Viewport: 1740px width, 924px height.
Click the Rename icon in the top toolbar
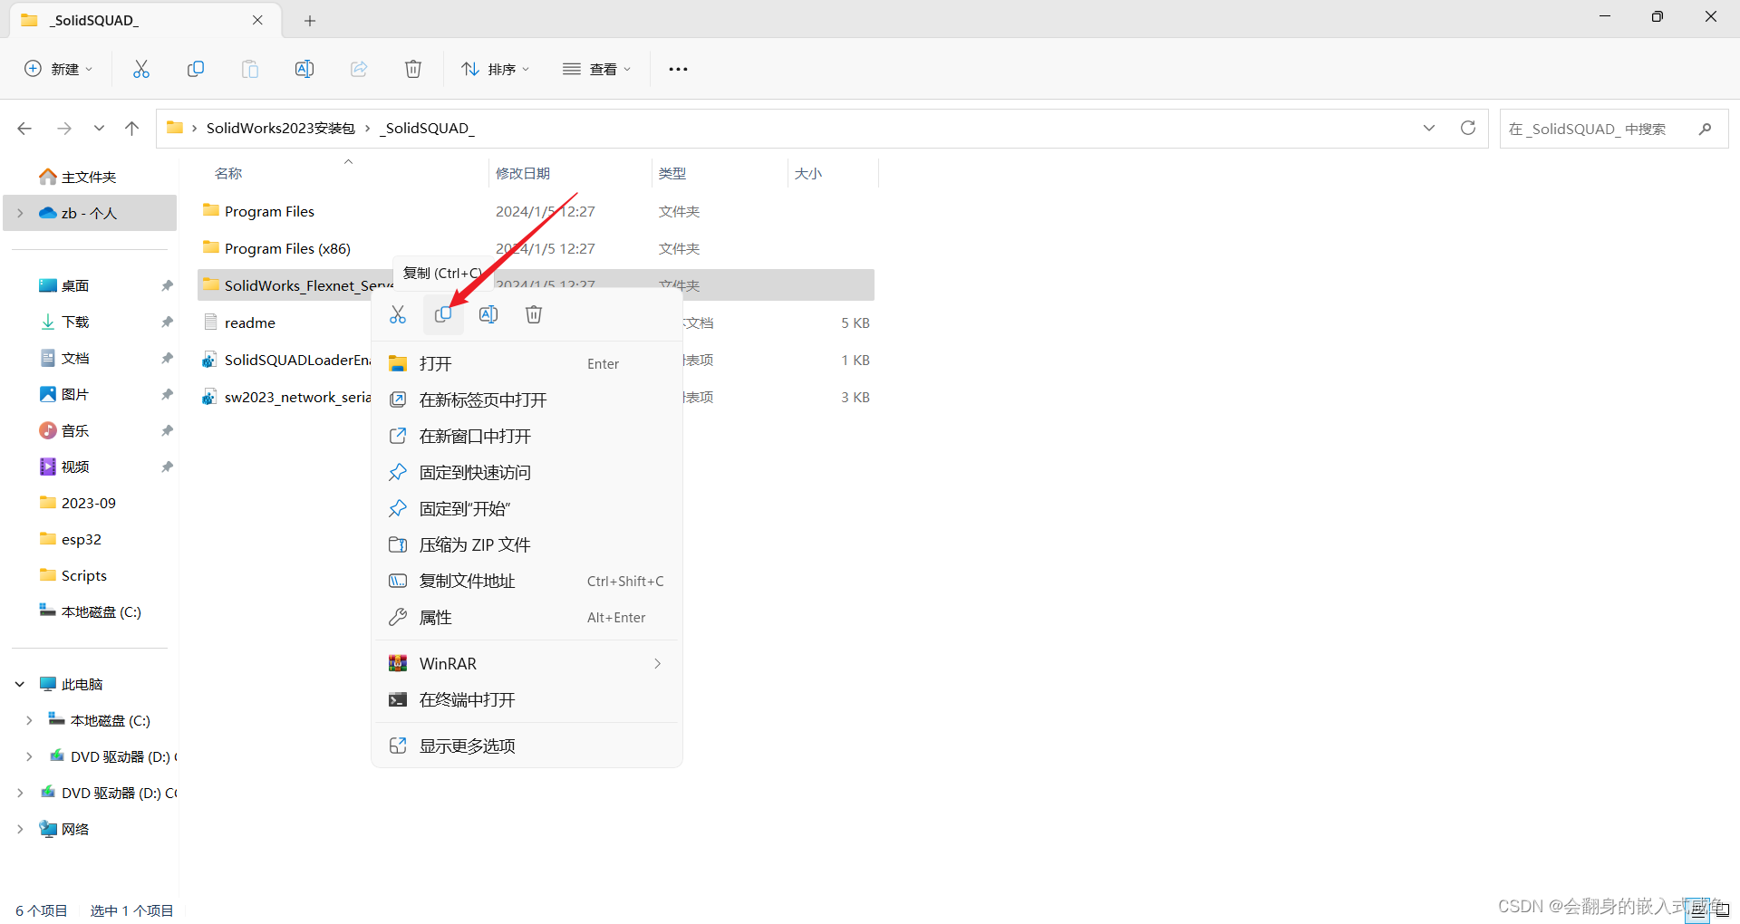tap(304, 69)
